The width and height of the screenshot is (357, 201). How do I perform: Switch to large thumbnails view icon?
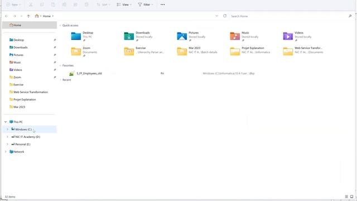[x=352, y=197]
